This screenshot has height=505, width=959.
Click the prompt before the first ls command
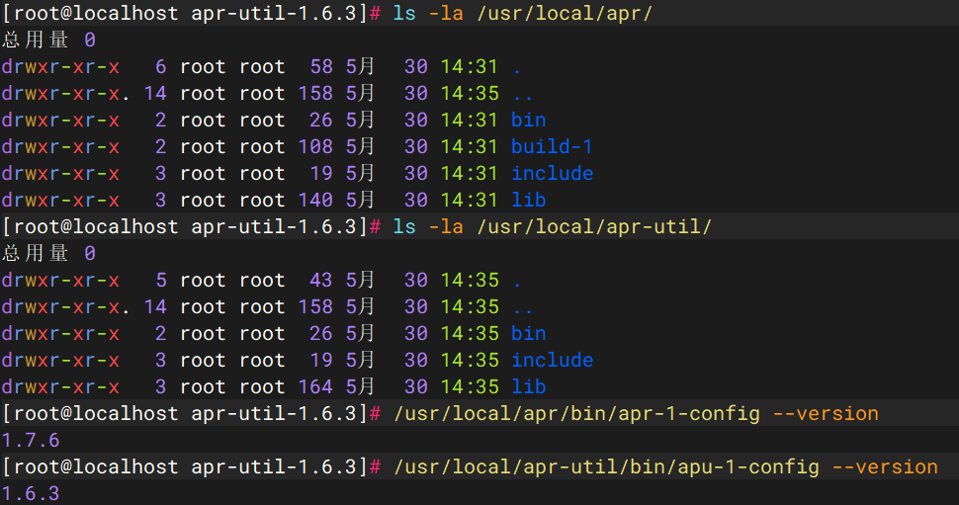pyautogui.click(x=192, y=13)
